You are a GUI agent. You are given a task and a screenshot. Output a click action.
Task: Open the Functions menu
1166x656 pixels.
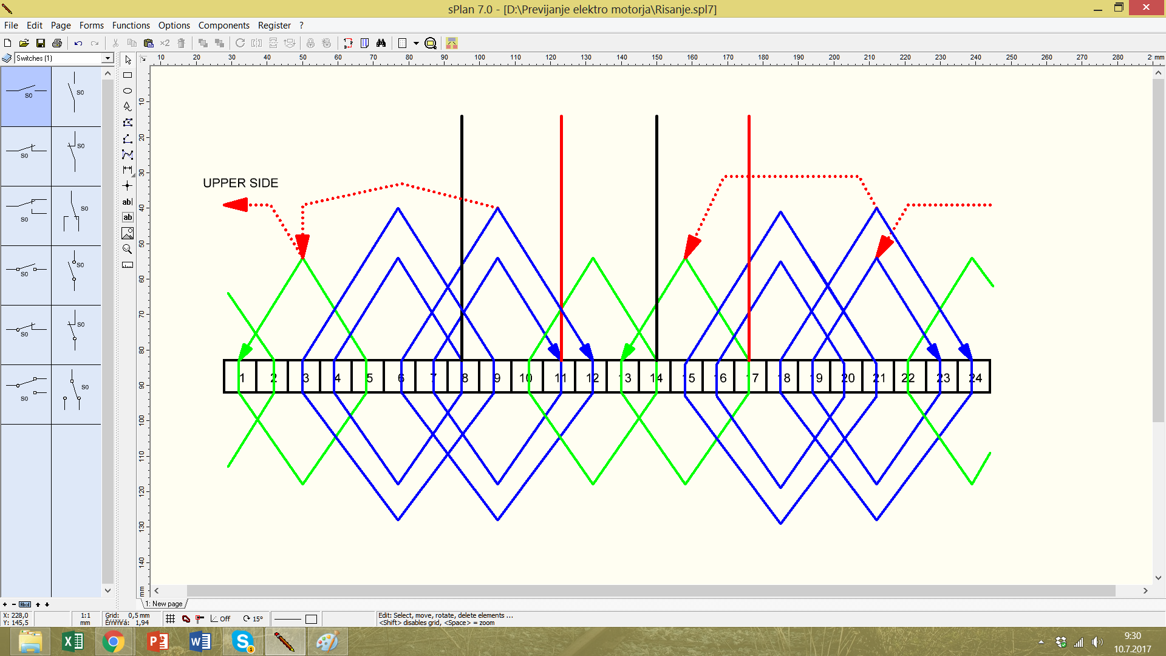click(131, 26)
